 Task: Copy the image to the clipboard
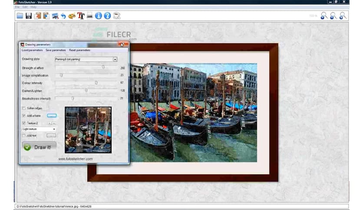tap(37, 16)
